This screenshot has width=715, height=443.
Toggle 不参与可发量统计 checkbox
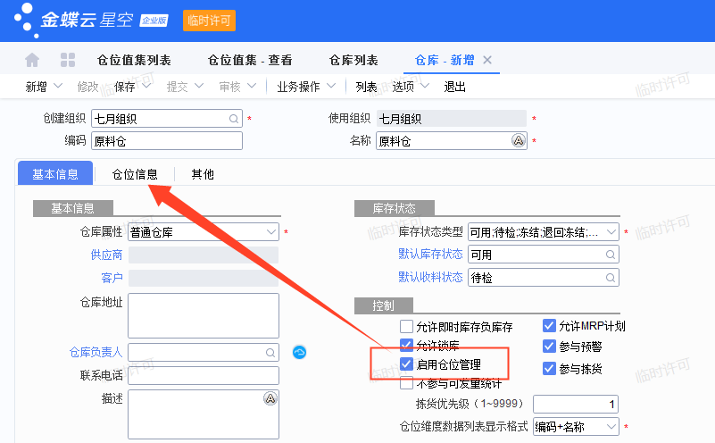pos(406,383)
